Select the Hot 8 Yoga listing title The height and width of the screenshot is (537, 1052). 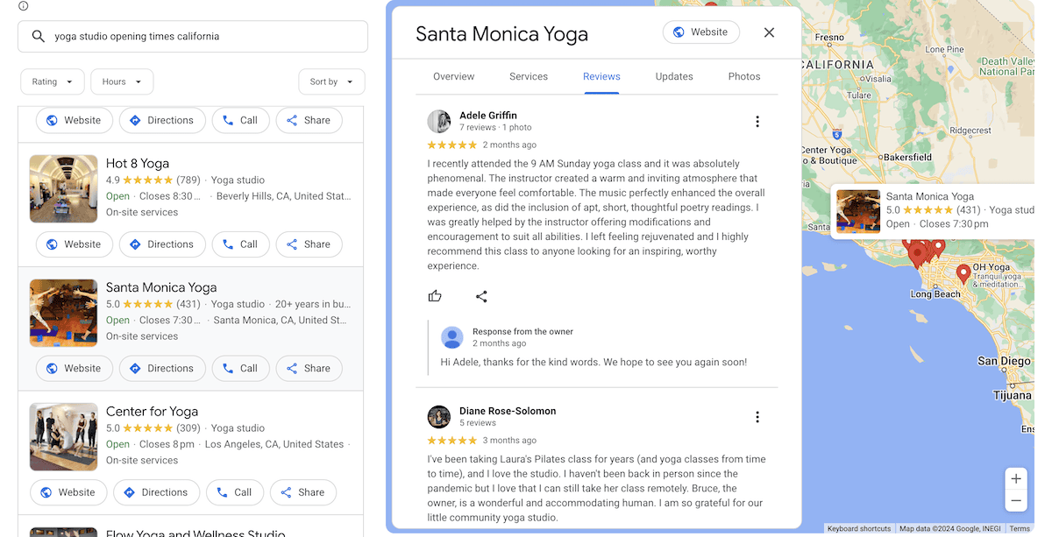coord(138,163)
